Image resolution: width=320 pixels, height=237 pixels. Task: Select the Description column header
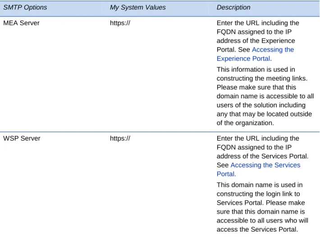[233, 8]
